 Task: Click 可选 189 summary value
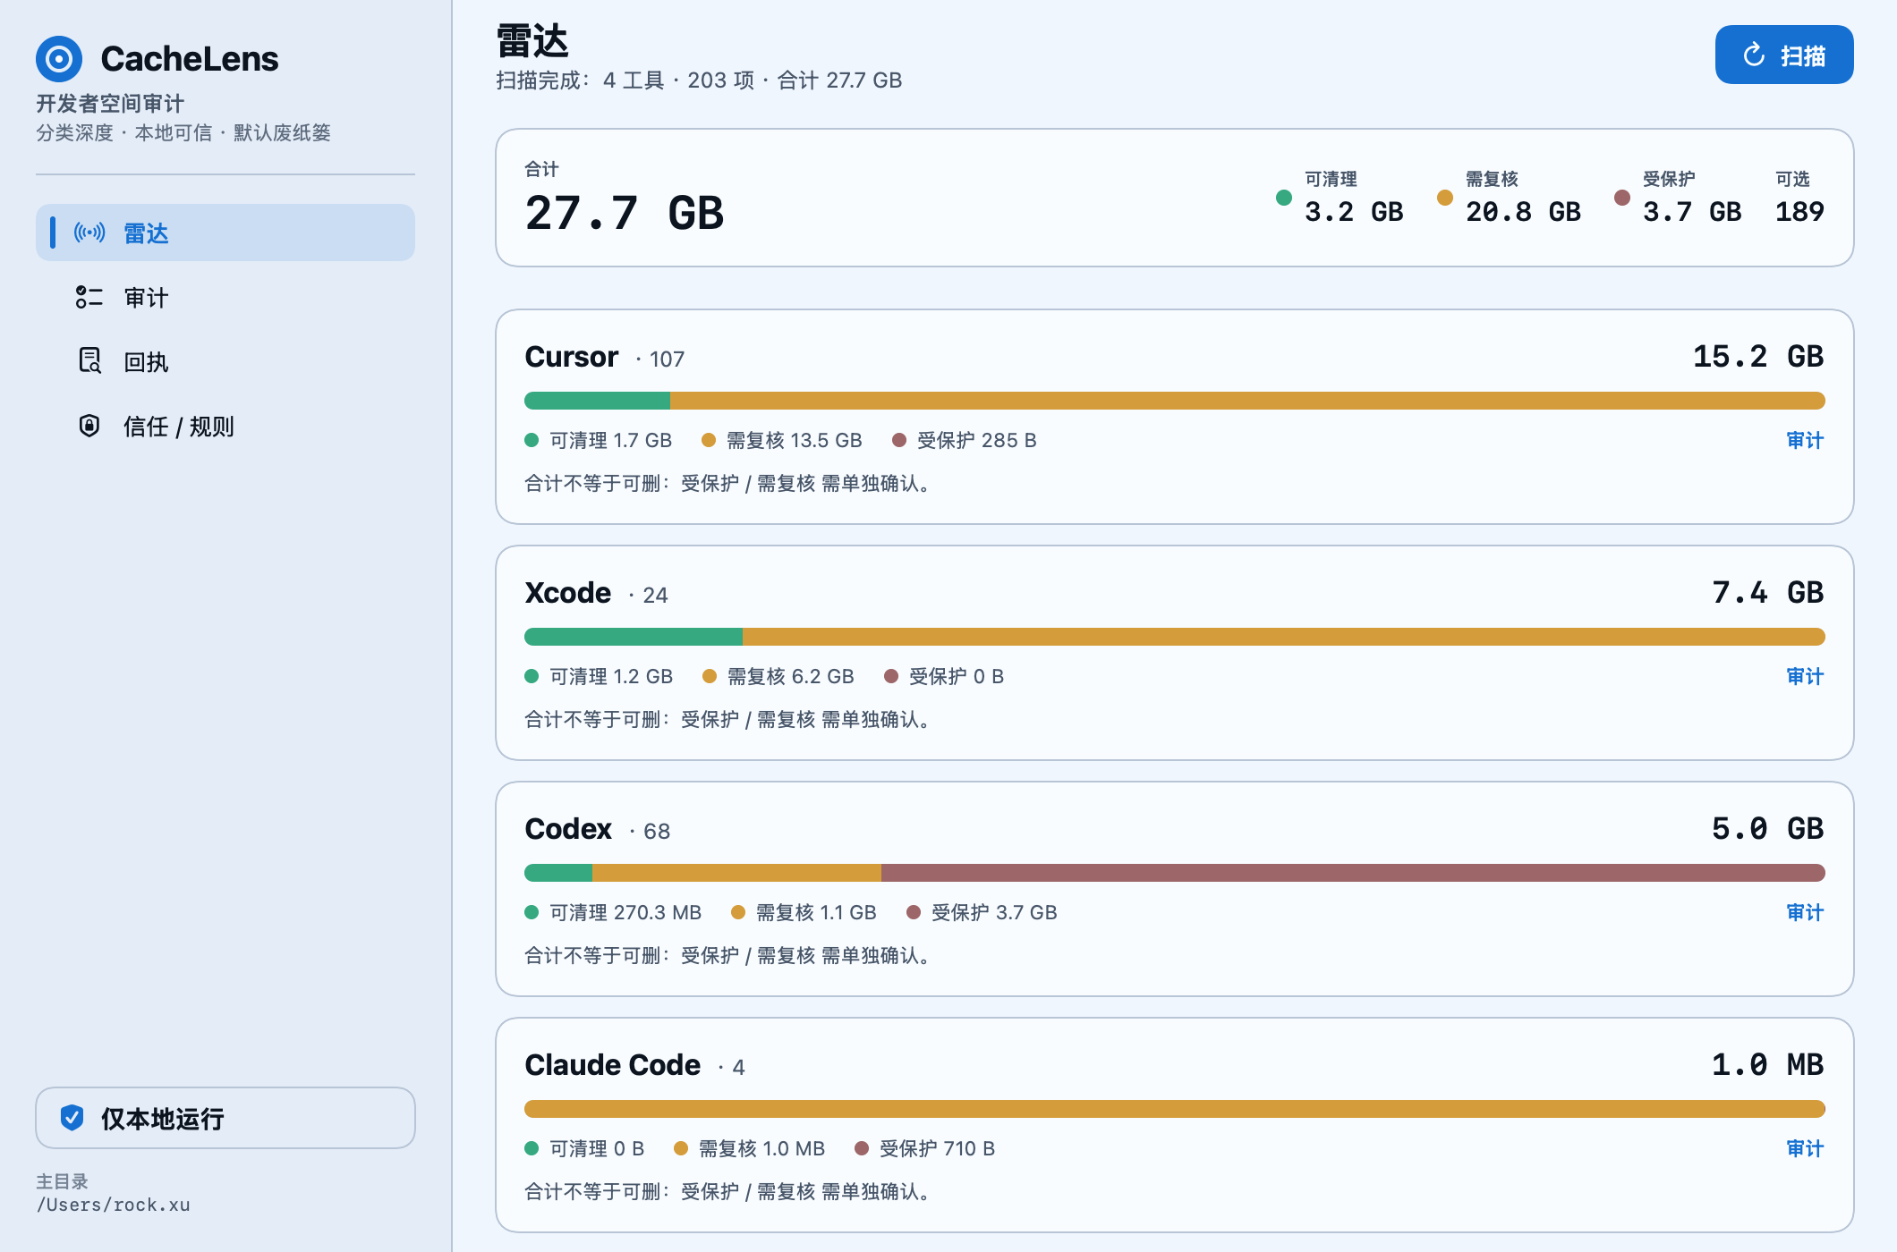point(1800,212)
